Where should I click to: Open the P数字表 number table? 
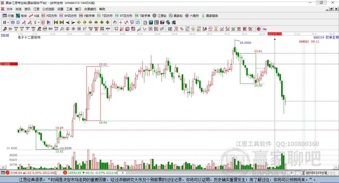87,16
